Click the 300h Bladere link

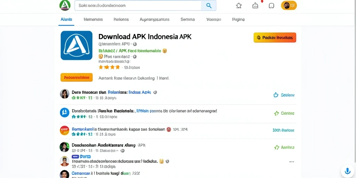coord(283,130)
